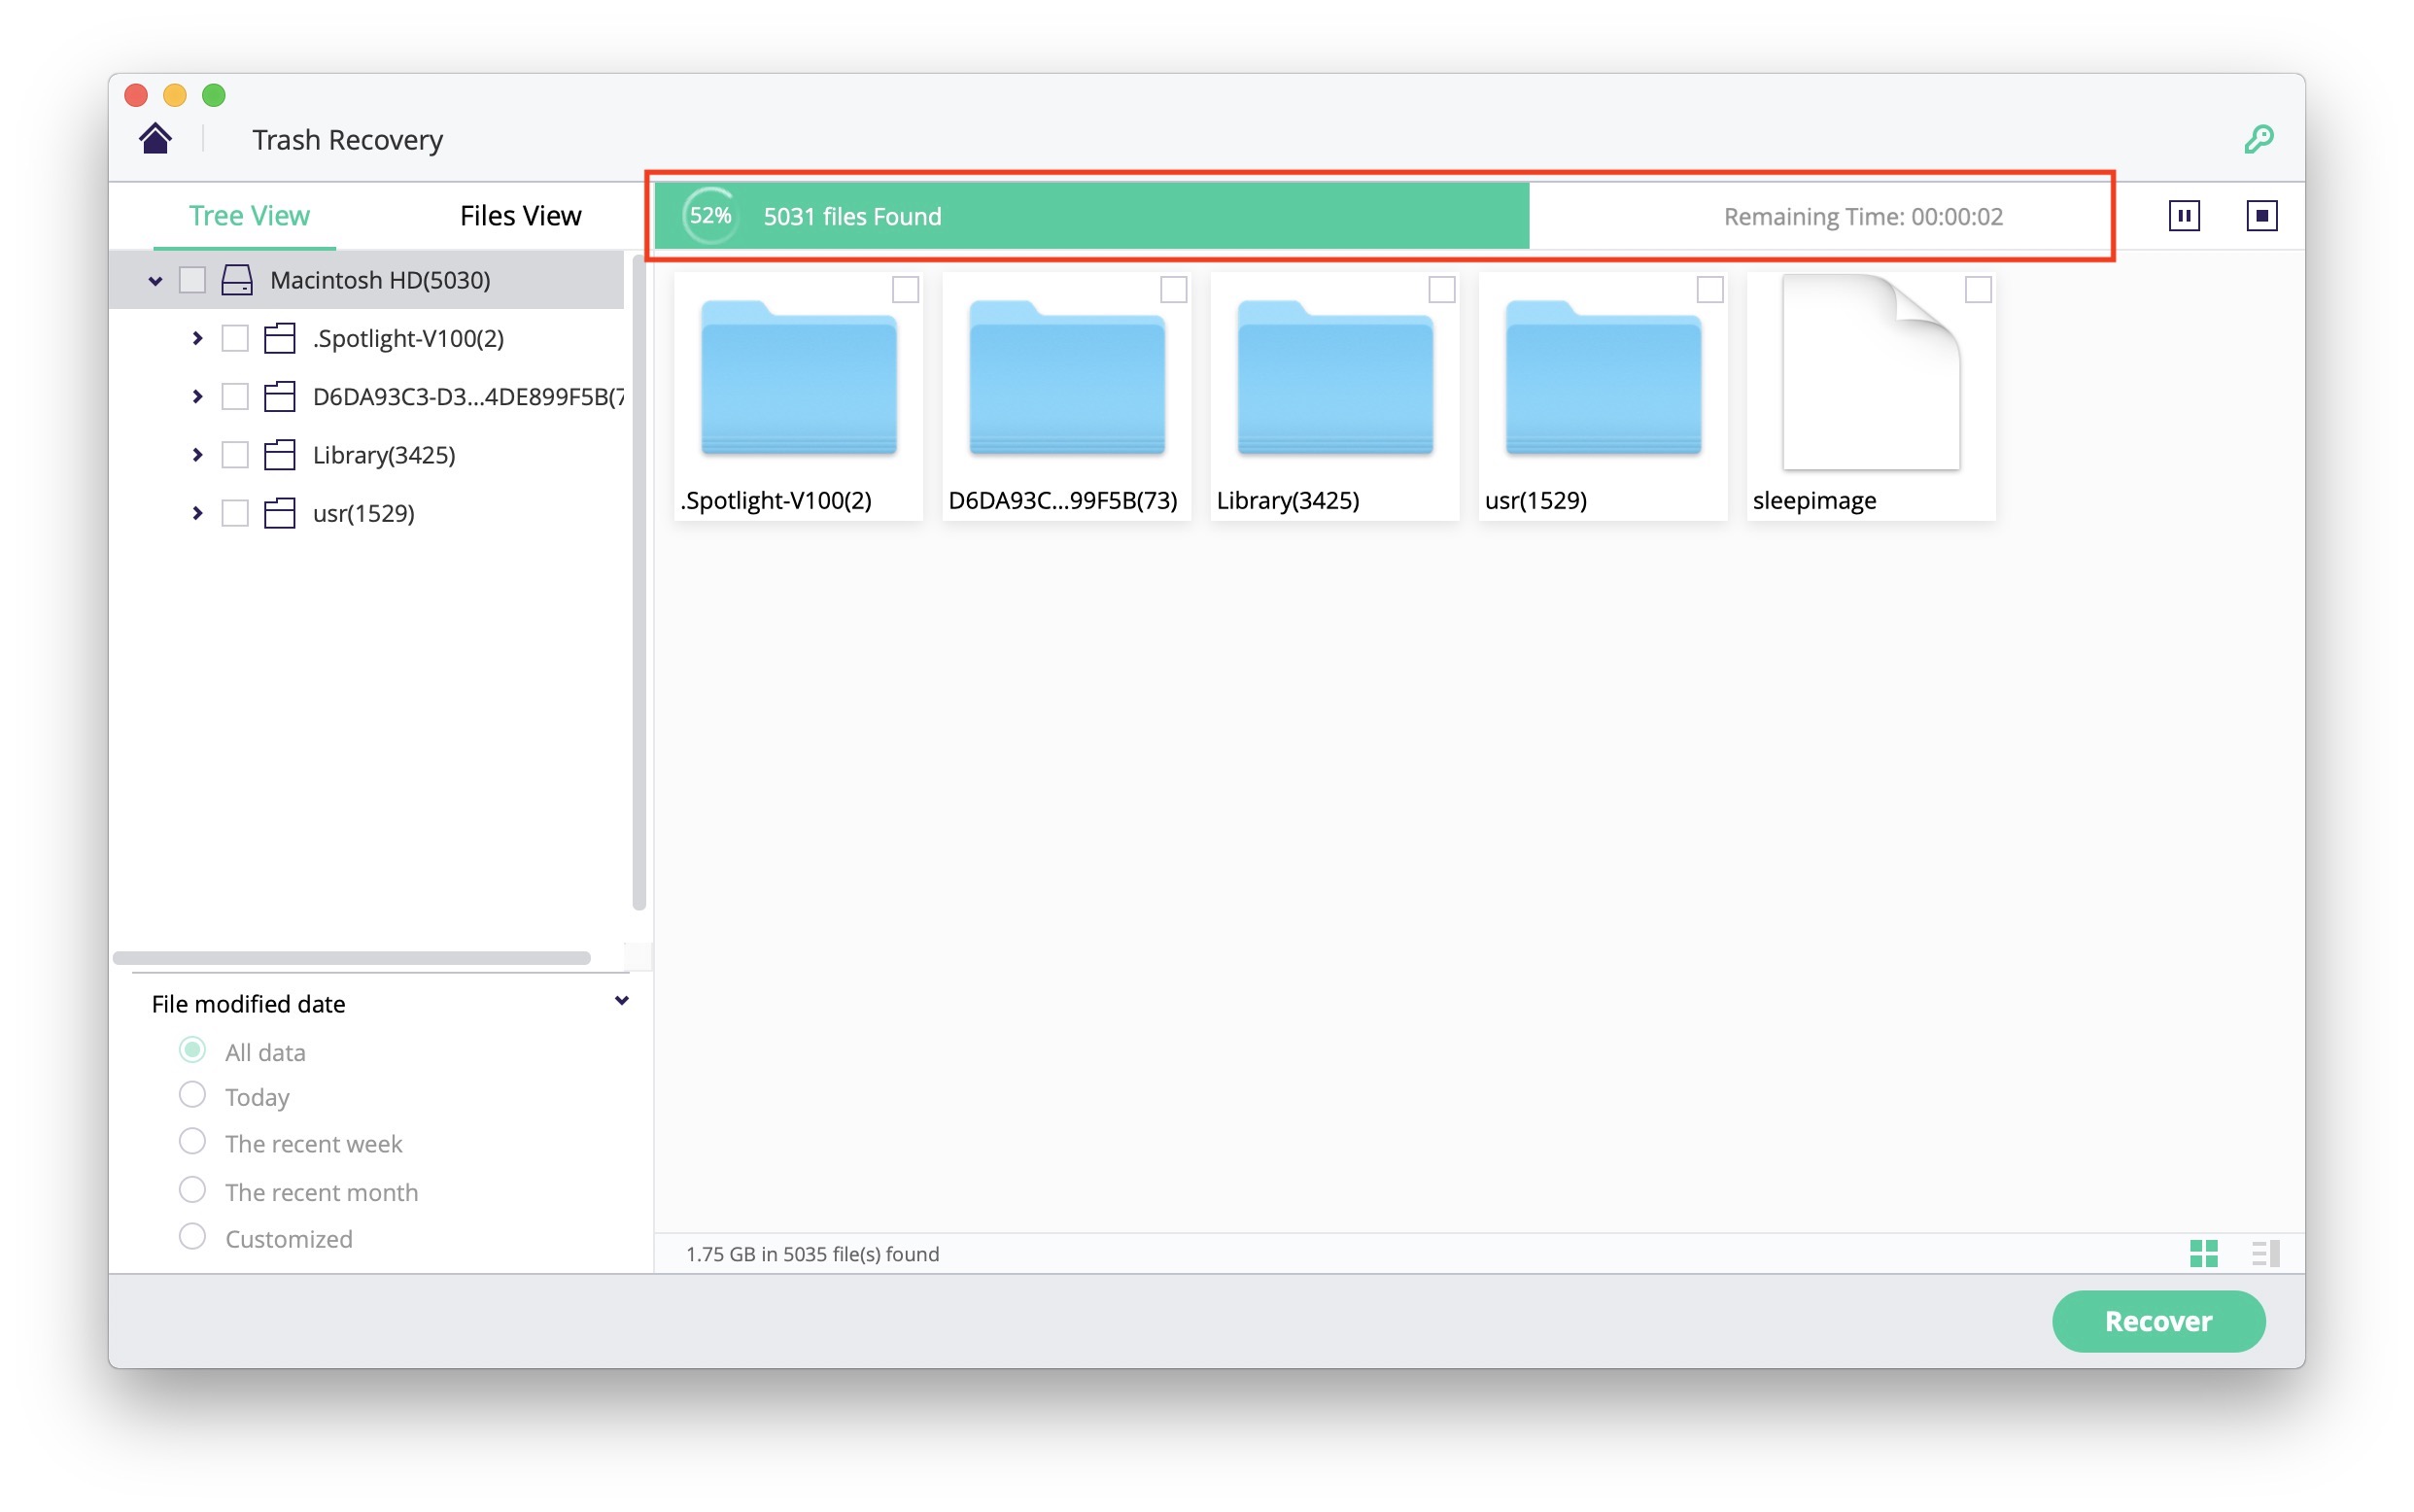
Task: Switch to list detail view
Action: (2265, 1253)
